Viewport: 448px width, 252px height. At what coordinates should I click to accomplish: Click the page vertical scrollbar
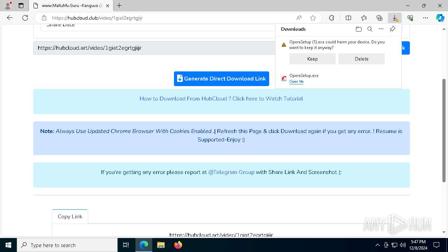pos(444,130)
